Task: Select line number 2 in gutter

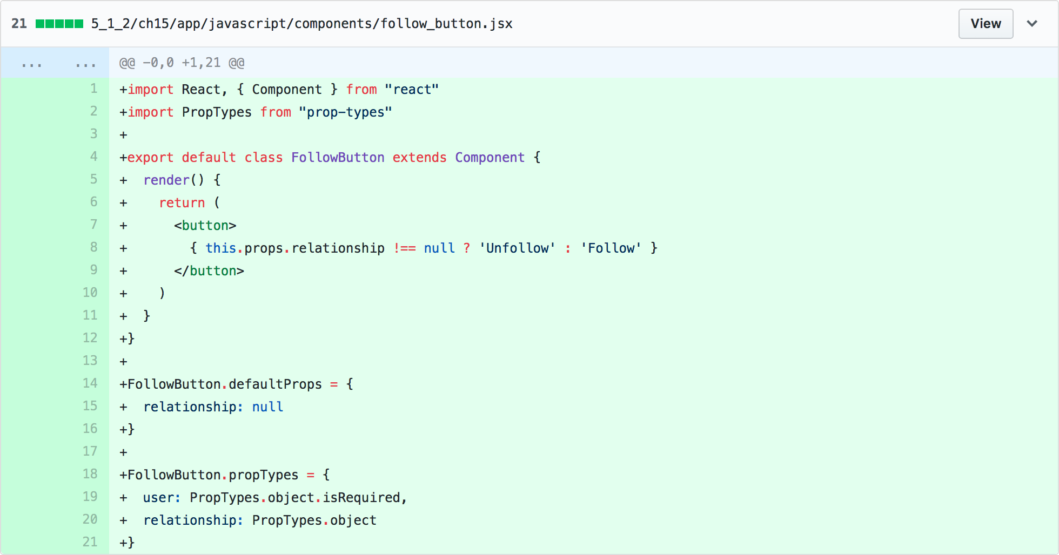Action: 94,111
